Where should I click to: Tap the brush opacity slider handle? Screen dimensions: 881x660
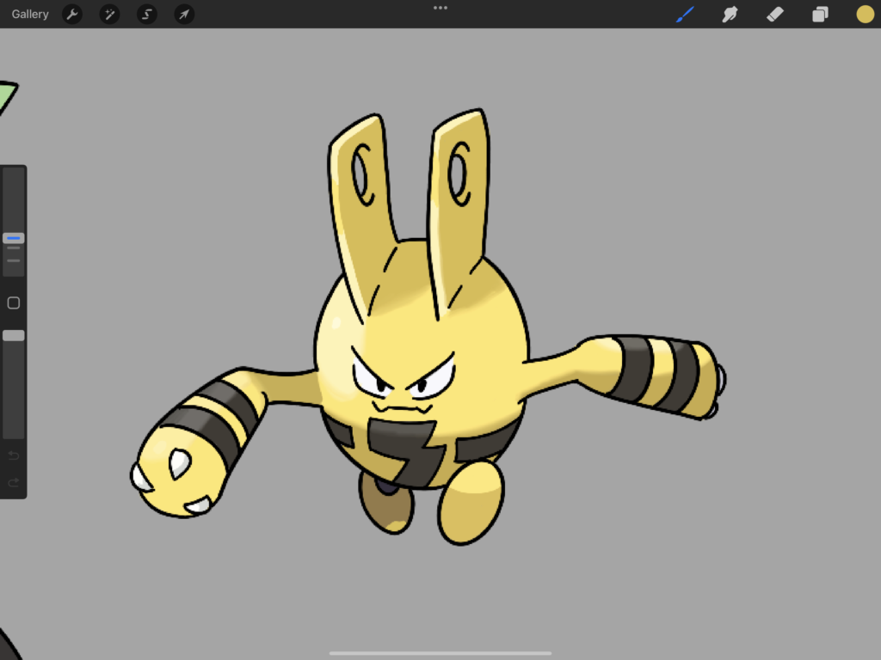[x=14, y=336]
